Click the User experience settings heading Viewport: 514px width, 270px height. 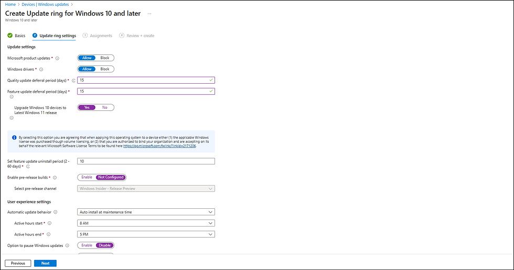pos(29,202)
